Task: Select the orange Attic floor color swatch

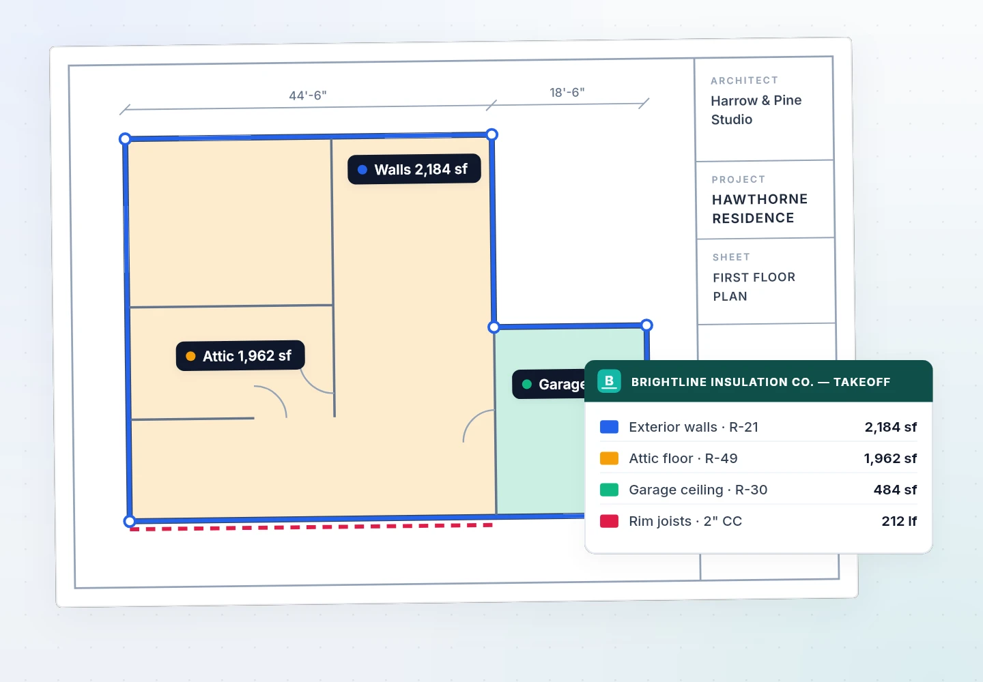Action: (x=609, y=458)
